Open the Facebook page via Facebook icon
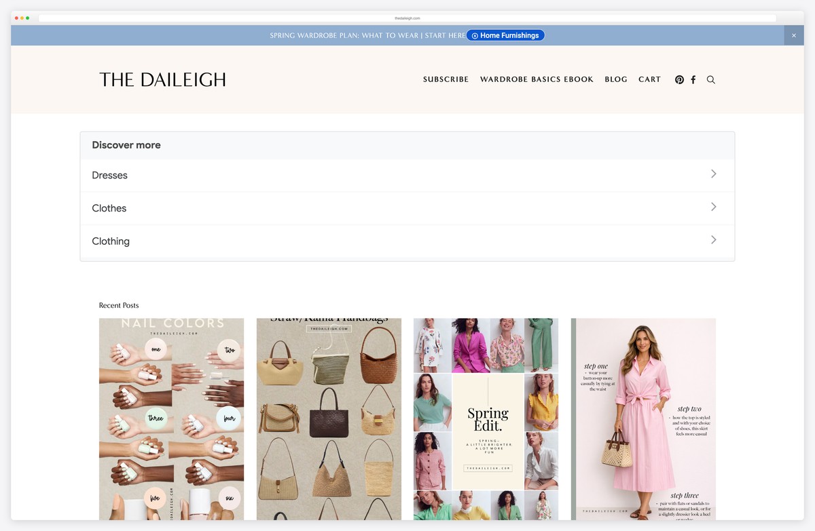The width and height of the screenshot is (815, 531). [x=693, y=79]
